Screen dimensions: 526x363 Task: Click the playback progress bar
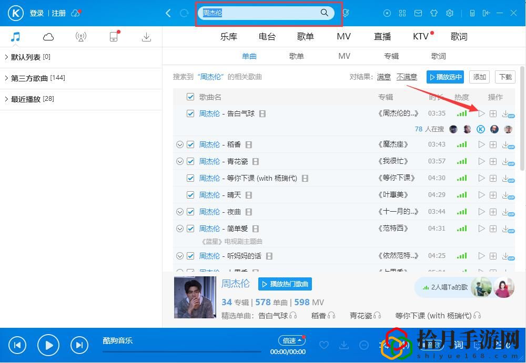click(x=182, y=351)
